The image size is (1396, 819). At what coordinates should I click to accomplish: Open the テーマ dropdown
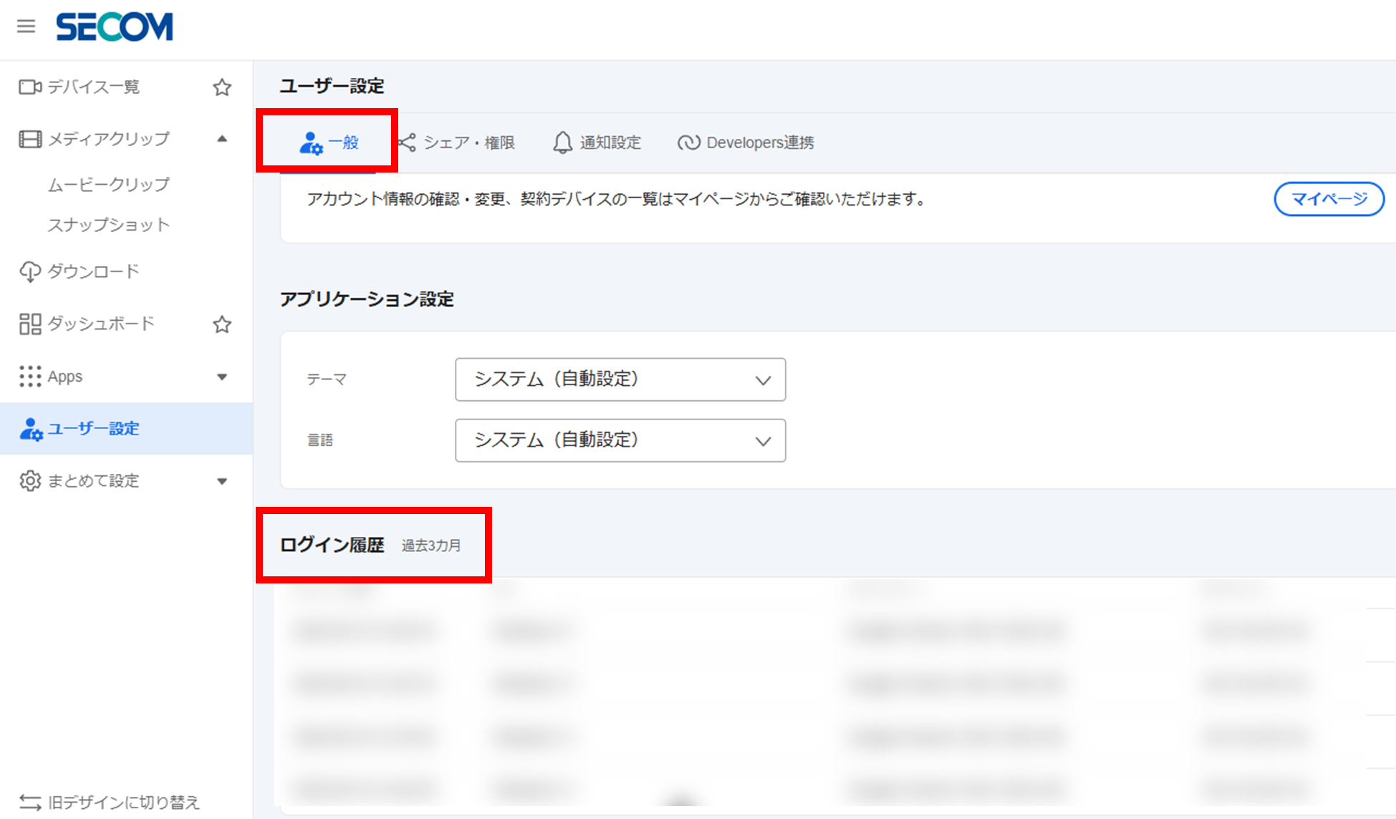point(620,379)
